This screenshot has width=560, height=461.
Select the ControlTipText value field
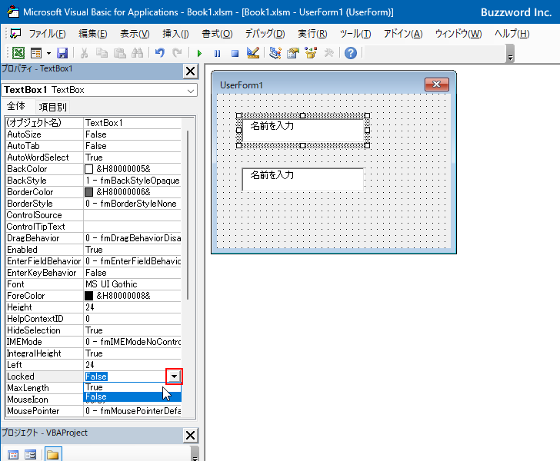pyautogui.click(x=132, y=227)
